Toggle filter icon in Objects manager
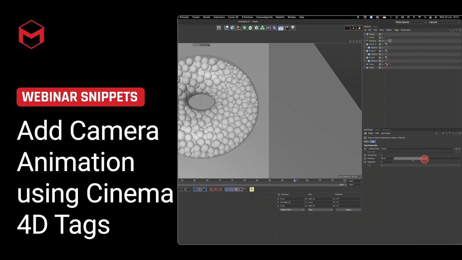Image resolution: width=462 pixels, height=260 pixels. point(456,30)
